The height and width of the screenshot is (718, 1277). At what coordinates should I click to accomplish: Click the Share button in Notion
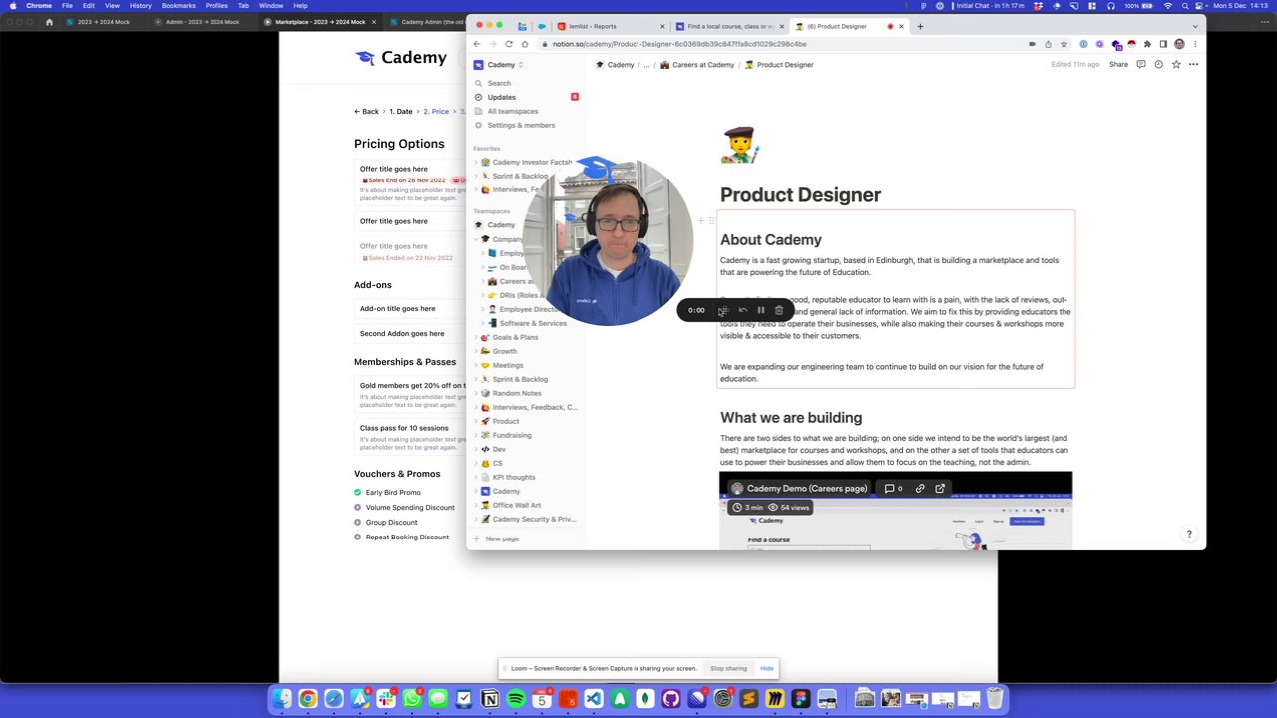1118,64
